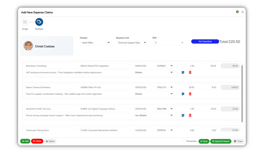264x153 pixels.
Task: Click the 144.00 total amount field
Action: 230,87
